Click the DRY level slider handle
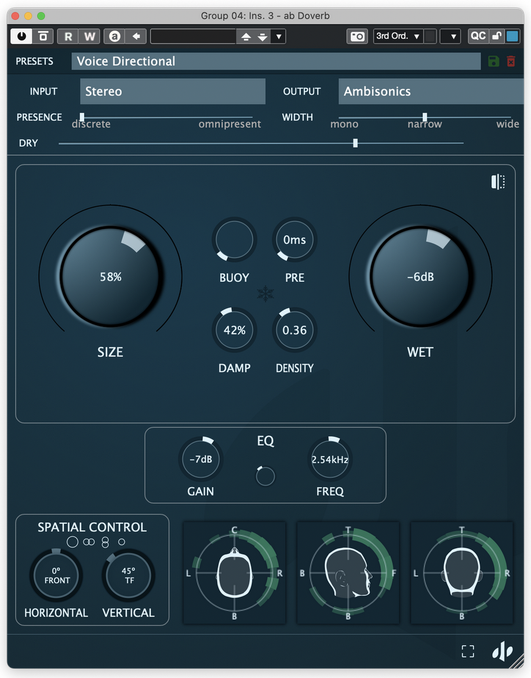 click(355, 143)
